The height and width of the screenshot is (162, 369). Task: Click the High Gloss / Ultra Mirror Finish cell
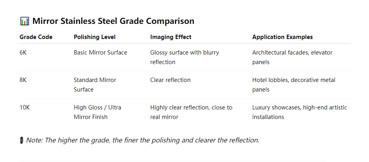pyautogui.click(x=97, y=112)
